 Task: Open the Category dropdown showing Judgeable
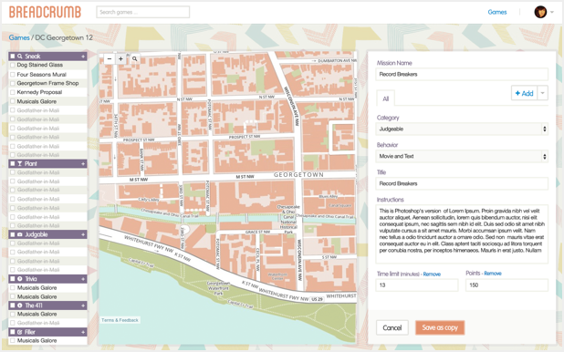pyautogui.click(x=462, y=129)
